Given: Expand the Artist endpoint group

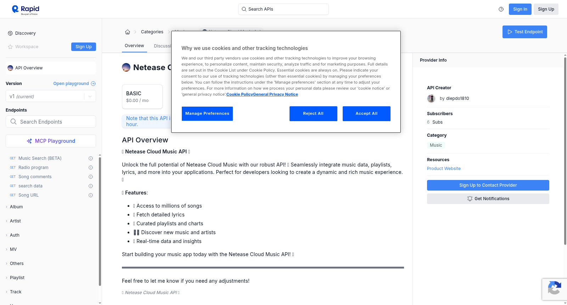Looking at the screenshot, I should point(15,221).
